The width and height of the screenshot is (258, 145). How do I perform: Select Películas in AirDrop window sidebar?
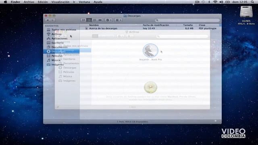pos(69,72)
